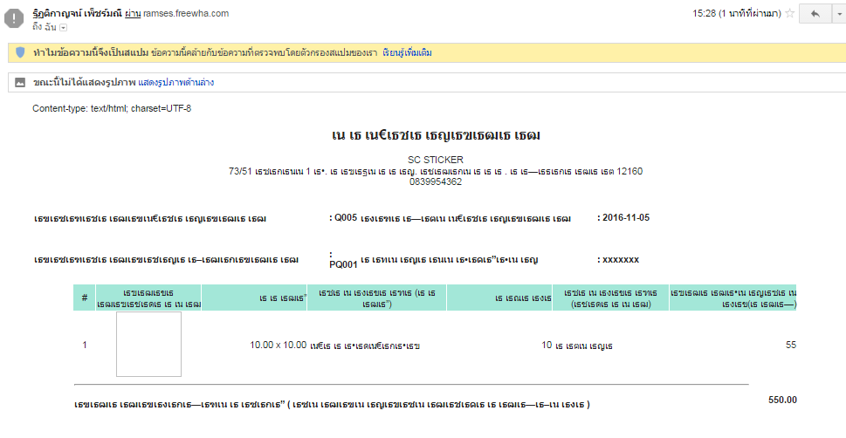Image resolution: width=846 pixels, height=438 pixels.
Task: Open the เรียนรู้เพิ่มเติม link in spam notice
Action: 407,53
